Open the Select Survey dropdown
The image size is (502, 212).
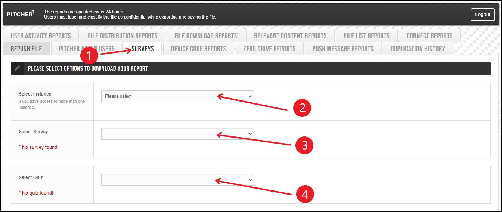(x=177, y=134)
